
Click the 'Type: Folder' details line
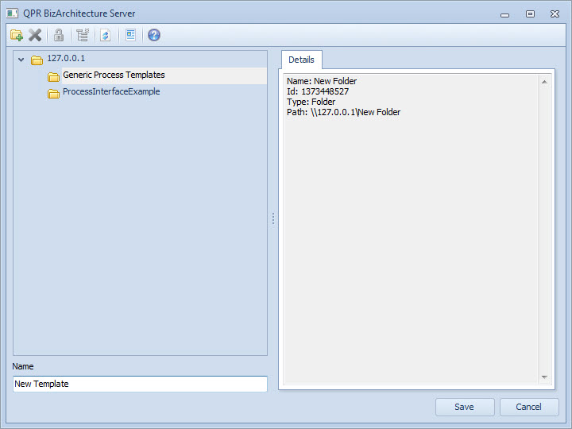(x=311, y=102)
